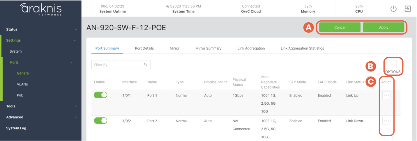Open the Link Aggregation Statistics tab
The width and height of the screenshot is (417, 141).
click(302, 48)
